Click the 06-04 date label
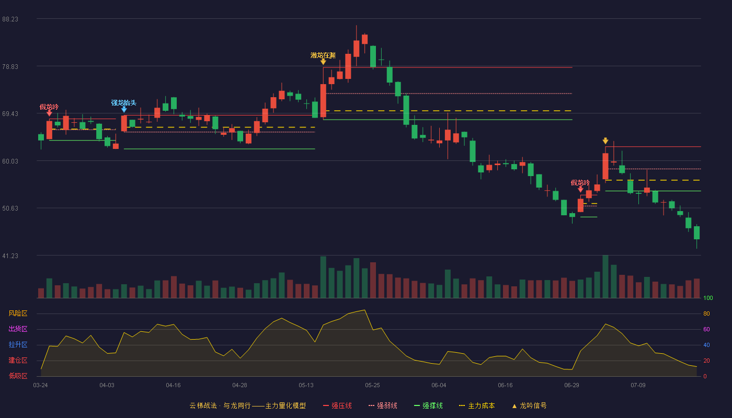This screenshot has width=732, height=418. tap(439, 385)
